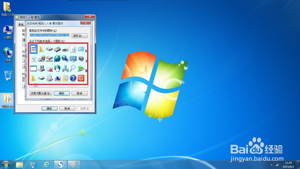
Task: Select the blue question mark help icon
Action: coord(73,78)
